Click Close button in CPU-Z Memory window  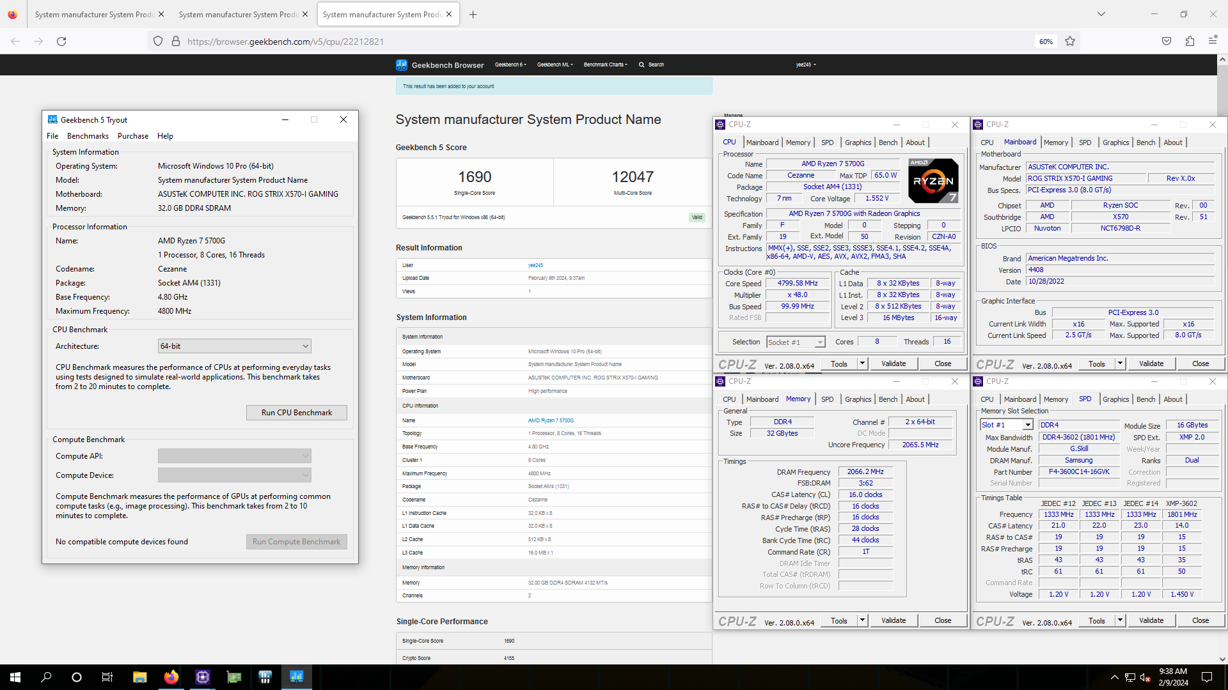click(943, 620)
